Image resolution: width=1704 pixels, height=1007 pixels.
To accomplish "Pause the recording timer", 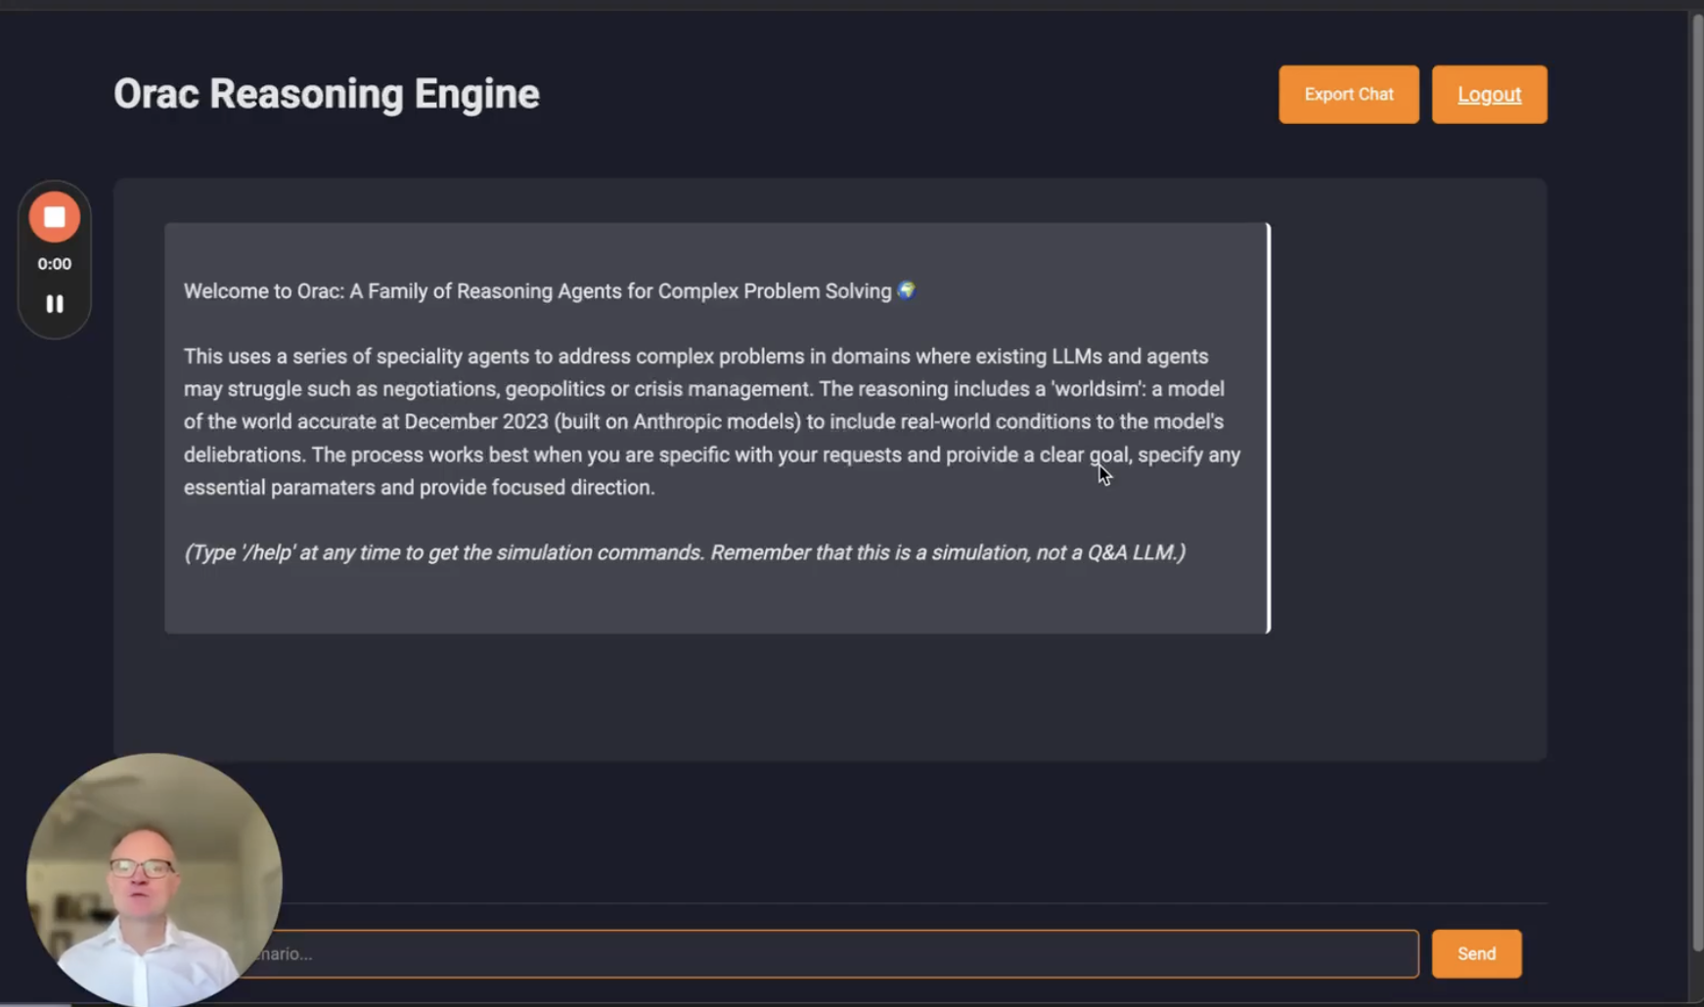I will tap(55, 304).
